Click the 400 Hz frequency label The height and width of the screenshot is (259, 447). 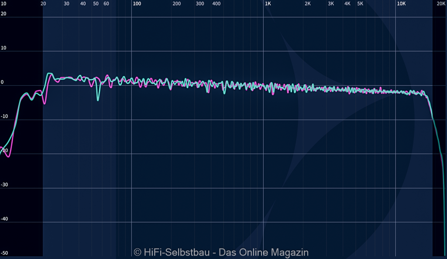click(216, 3)
